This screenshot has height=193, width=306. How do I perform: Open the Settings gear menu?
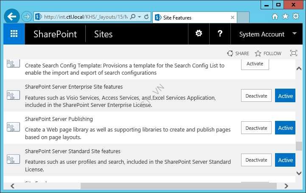(199, 34)
